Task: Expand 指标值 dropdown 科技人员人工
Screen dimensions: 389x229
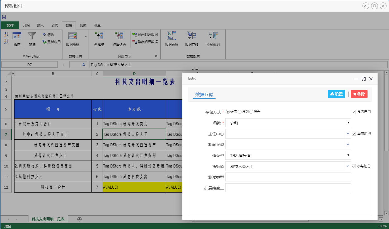Action: [x=348, y=166]
